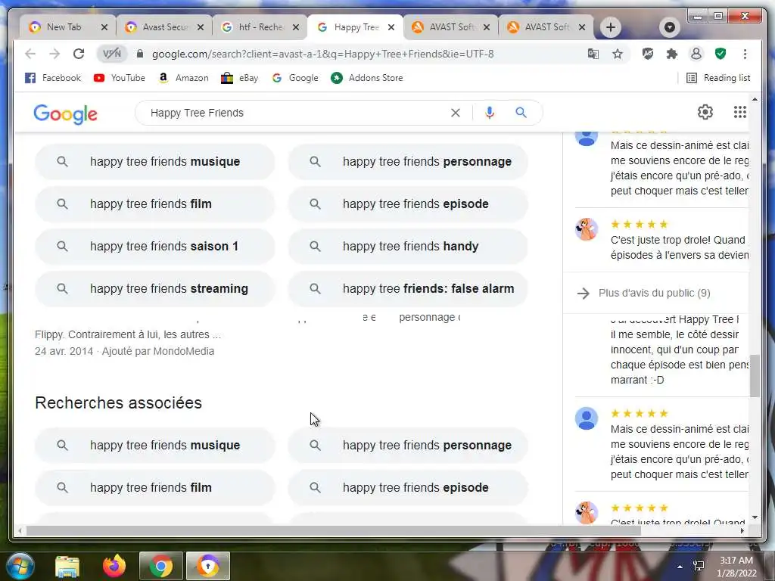Click '24 avr. 2014 · Ajouté par MondoMedia' text
775x581 pixels.
click(x=124, y=351)
